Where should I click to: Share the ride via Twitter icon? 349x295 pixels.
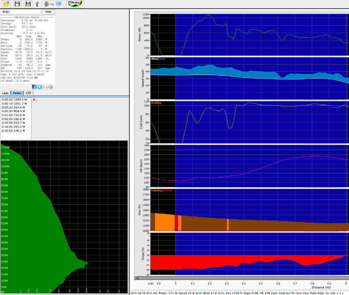[40, 87]
